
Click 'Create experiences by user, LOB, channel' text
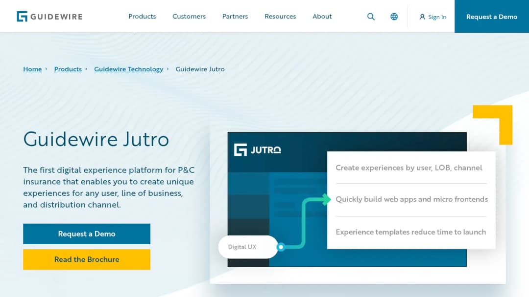[409, 168]
